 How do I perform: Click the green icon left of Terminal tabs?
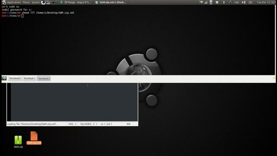[x=4, y=78]
